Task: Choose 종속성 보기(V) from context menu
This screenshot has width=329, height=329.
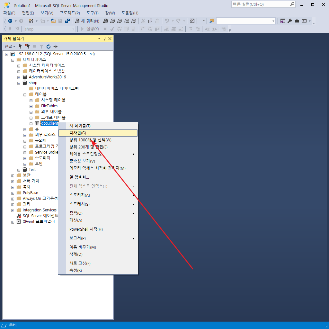Action: click(98, 161)
